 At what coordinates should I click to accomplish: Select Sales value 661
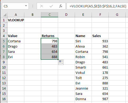(x=100, y=67)
